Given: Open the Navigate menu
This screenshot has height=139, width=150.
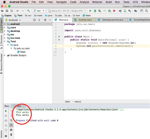Looking at the screenshot, I should 61,2.
